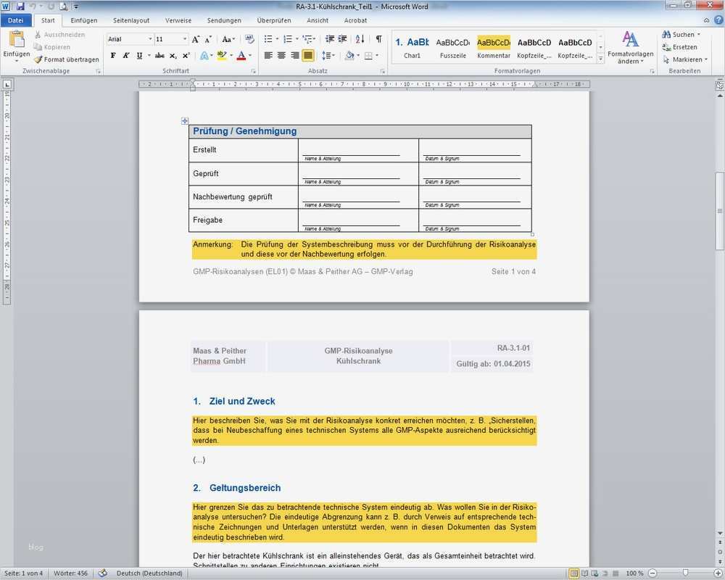This screenshot has width=725, height=580.
Task: Click the Wörter: 456 word count
Action: [x=71, y=573]
